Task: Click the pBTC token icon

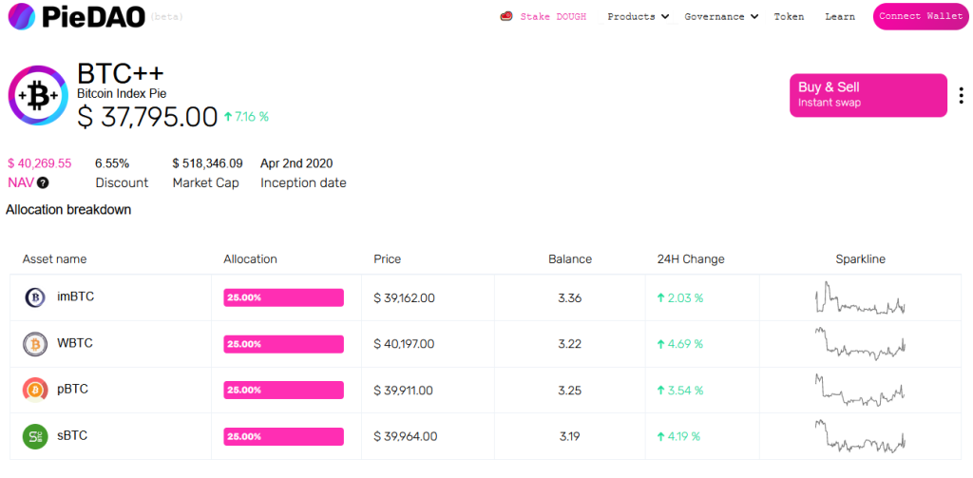Action: click(x=35, y=390)
